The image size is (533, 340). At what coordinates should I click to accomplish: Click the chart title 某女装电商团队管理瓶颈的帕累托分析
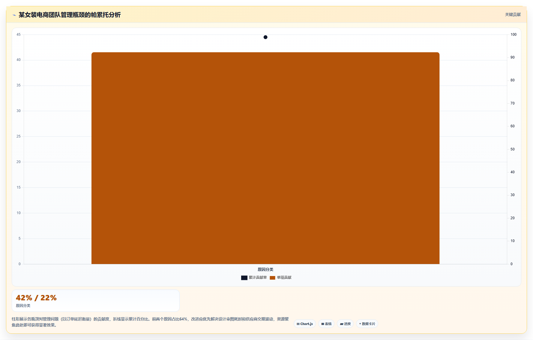(x=70, y=15)
